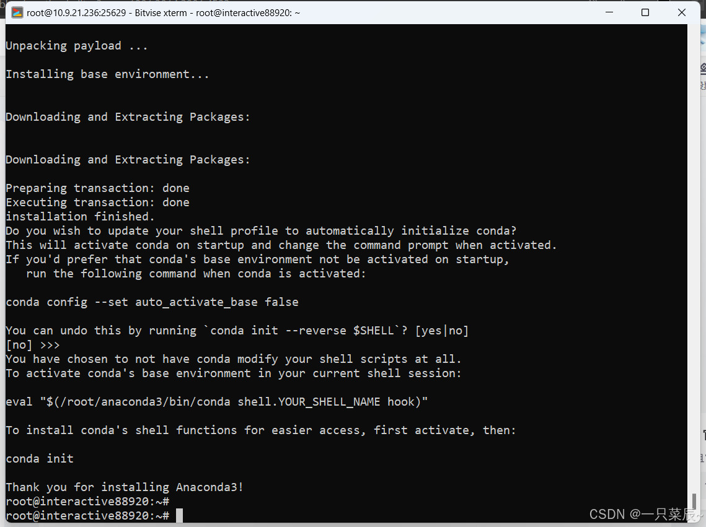This screenshot has height=527, width=706.
Task: Click the terminal vertical scrollbar thumb
Action: pyautogui.click(x=694, y=500)
